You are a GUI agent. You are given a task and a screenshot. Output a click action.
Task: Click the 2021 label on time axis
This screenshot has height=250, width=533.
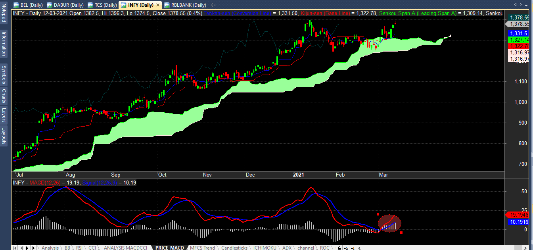pyautogui.click(x=298, y=175)
